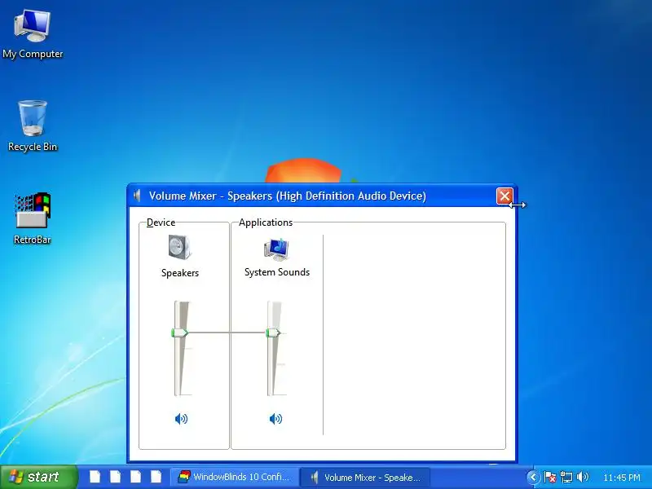Open the Speakers device icon
Screen dimensions: 652x489
click(180, 247)
